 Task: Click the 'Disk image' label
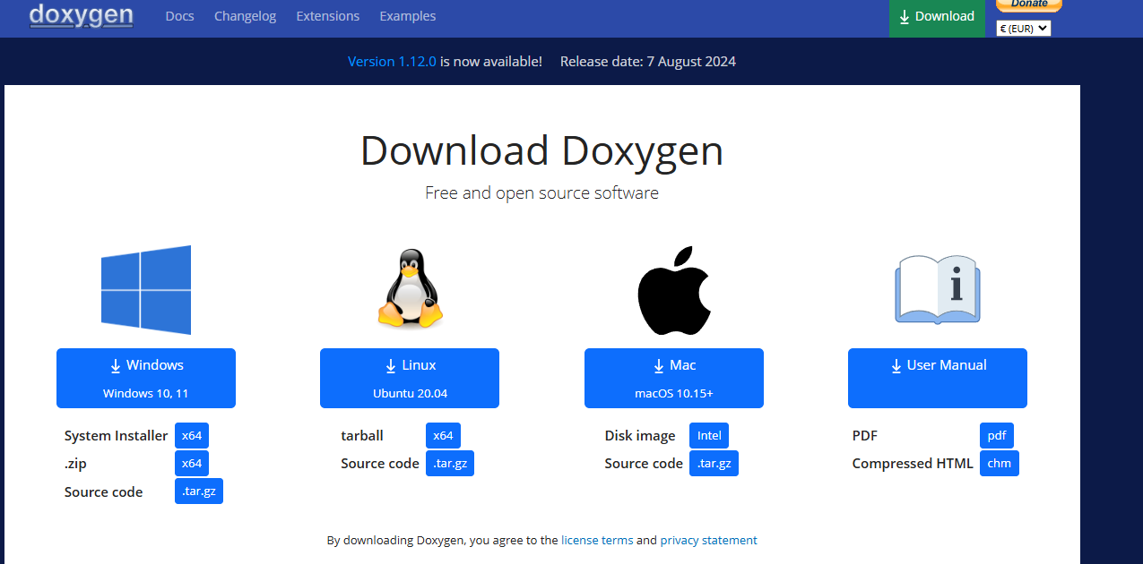point(640,436)
